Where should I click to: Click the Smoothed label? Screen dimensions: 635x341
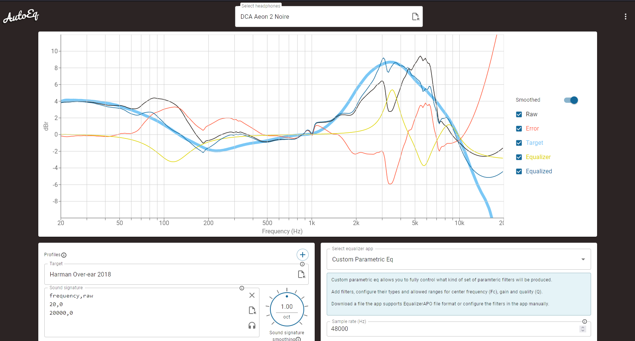tap(528, 100)
